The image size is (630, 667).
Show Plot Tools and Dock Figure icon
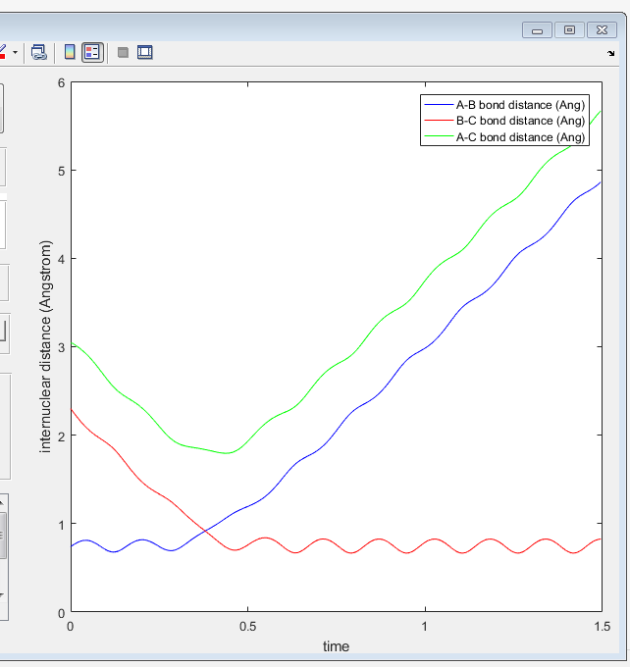[x=144, y=52]
